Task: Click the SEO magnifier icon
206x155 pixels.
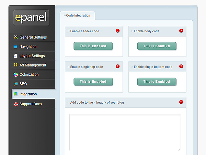Action: [x=16, y=84]
